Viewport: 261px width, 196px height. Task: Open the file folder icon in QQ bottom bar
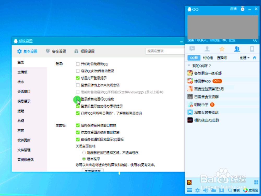213,190
